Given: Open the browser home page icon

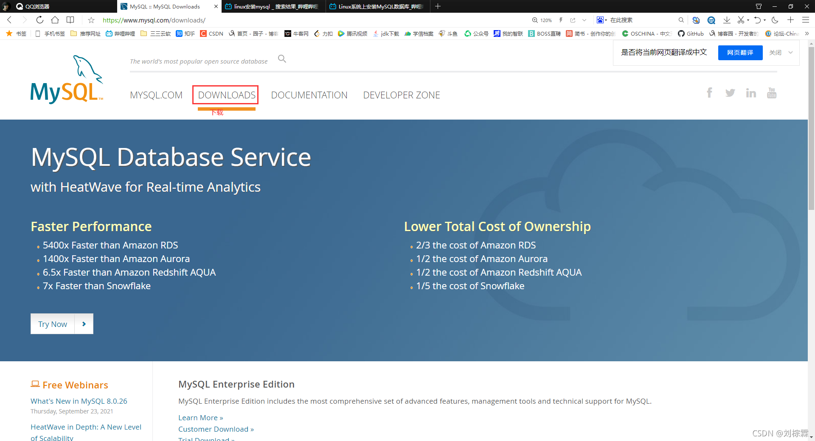Looking at the screenshot, I should tap(55, 20).
